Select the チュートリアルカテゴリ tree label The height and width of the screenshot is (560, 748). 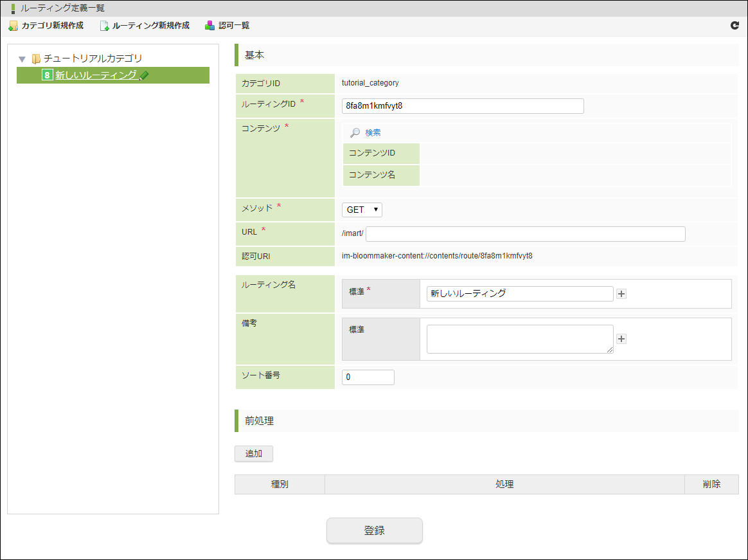click(93, 59)
